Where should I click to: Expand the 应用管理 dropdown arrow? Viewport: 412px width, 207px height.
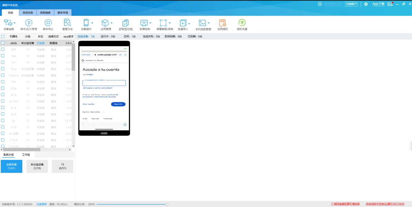111,23
